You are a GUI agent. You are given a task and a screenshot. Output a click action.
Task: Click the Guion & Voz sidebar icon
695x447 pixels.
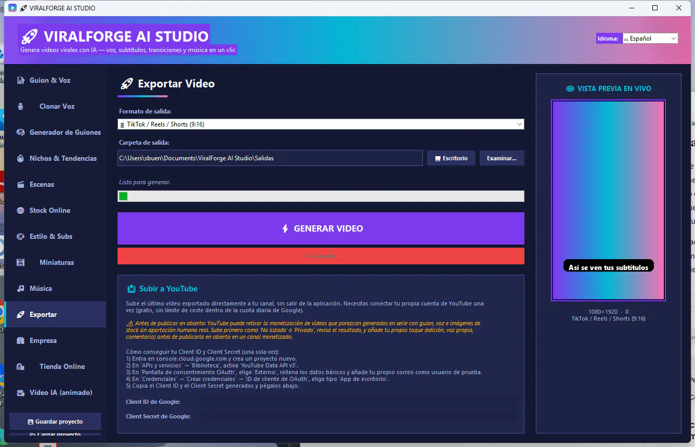(x=21, y=80)
